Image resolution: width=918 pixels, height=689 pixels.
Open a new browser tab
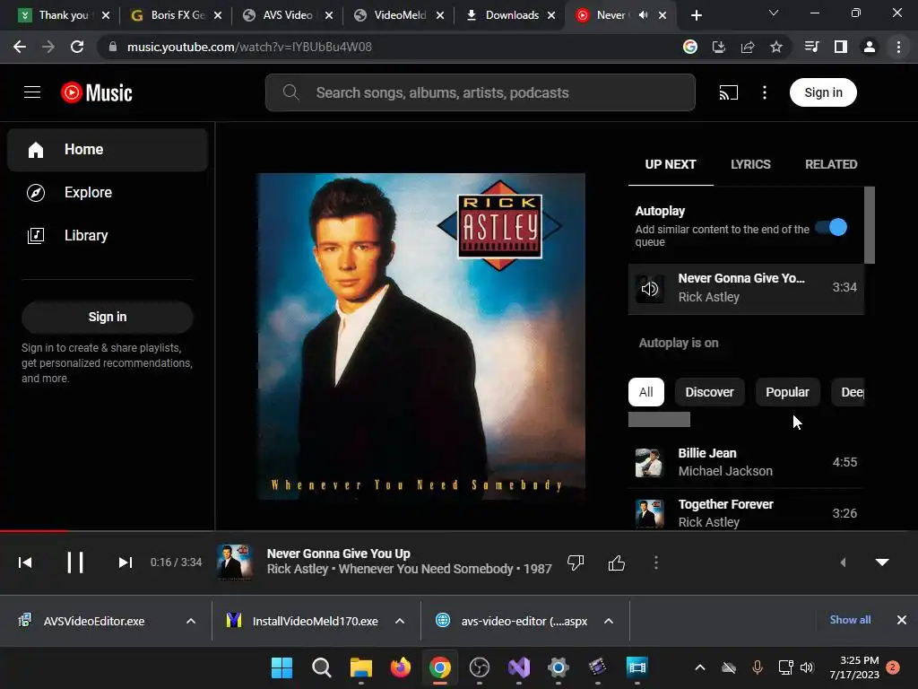pyautogui.click(x=696, y=15)
